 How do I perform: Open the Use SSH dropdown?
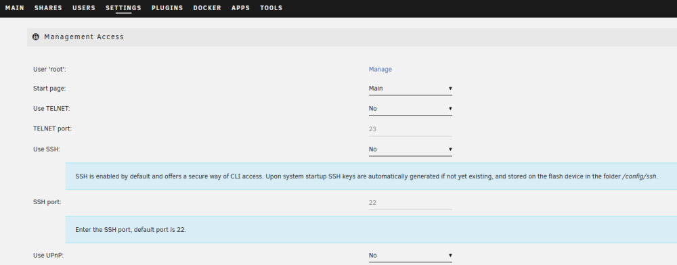click(410, 149)
